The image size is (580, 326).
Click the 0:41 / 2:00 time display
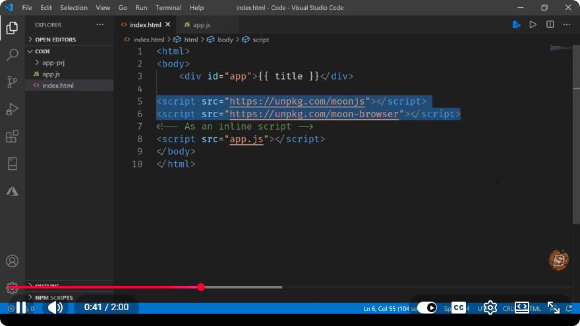click(107, 307)
